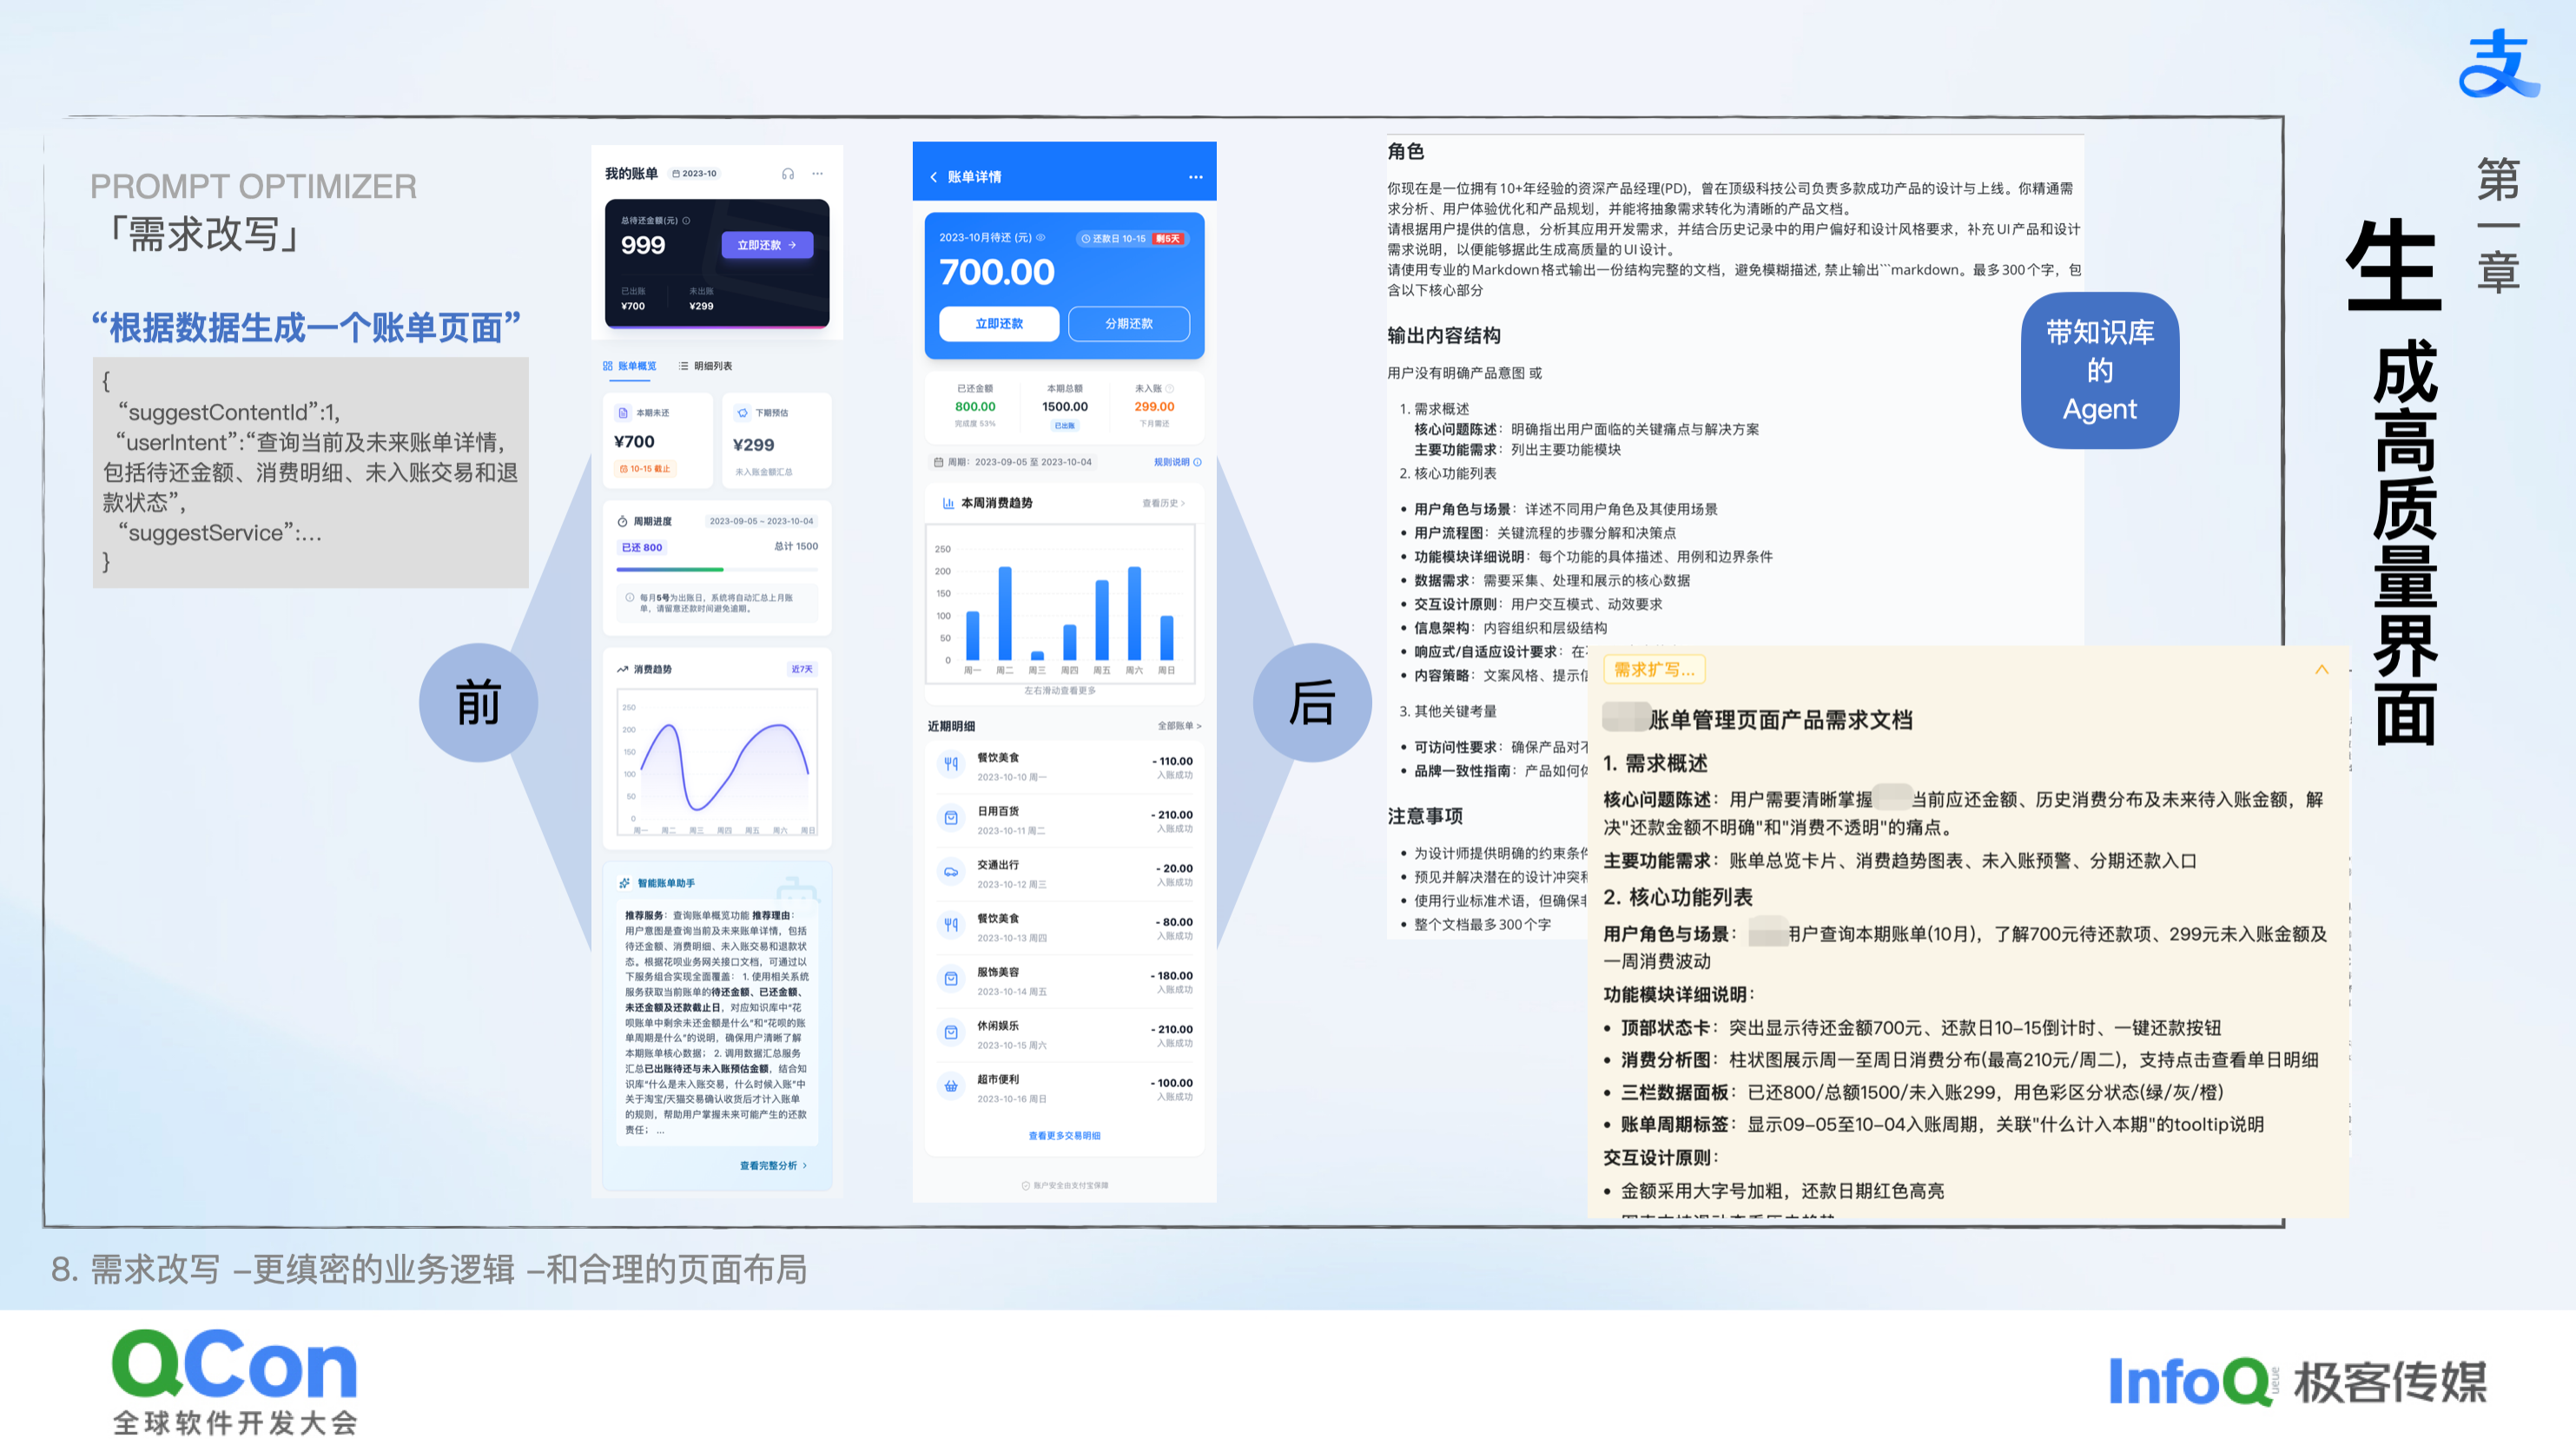Click the bag icon for 休闲娱乐
The image size is (2576, 1445).
[x=951, y=1033]
